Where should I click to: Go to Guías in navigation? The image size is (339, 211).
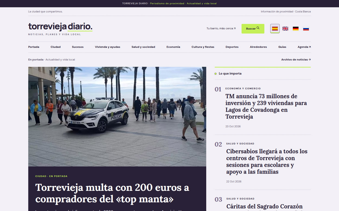[282, 47]
